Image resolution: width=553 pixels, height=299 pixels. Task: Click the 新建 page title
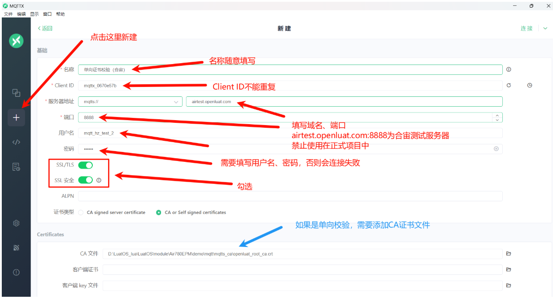pos(284,28)
